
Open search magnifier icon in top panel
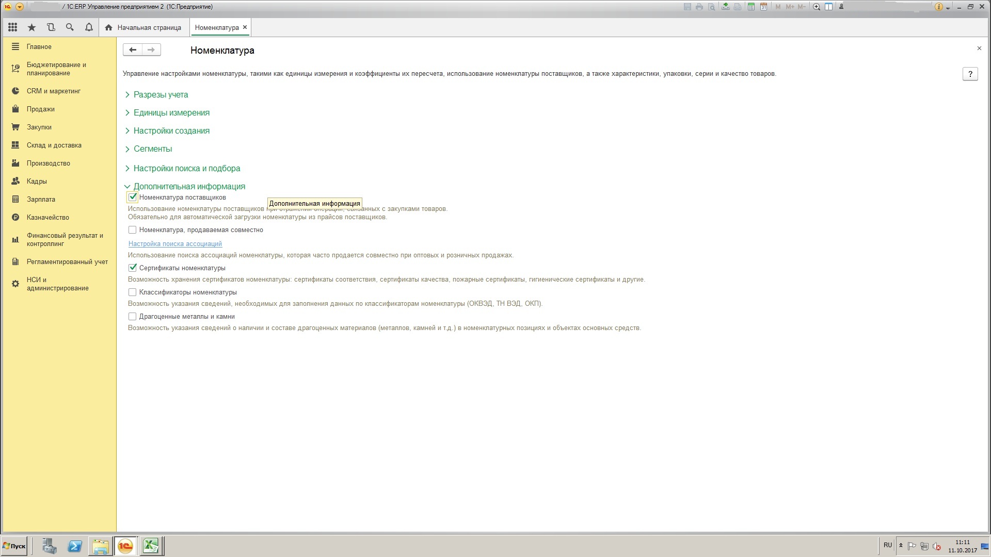tap(70, 27)
